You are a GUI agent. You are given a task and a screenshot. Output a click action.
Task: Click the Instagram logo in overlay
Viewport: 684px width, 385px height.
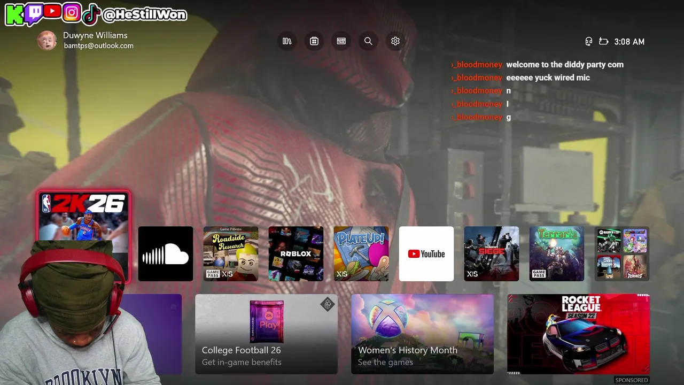71,12
